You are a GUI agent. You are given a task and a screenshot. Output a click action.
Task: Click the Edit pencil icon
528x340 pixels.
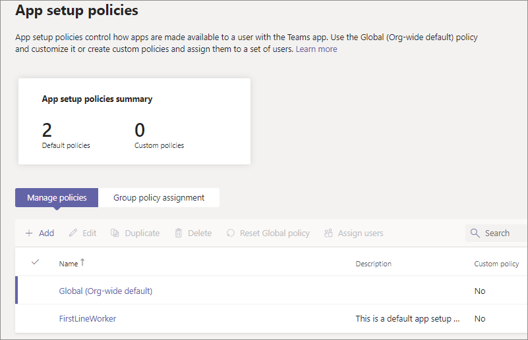[73, 233]
